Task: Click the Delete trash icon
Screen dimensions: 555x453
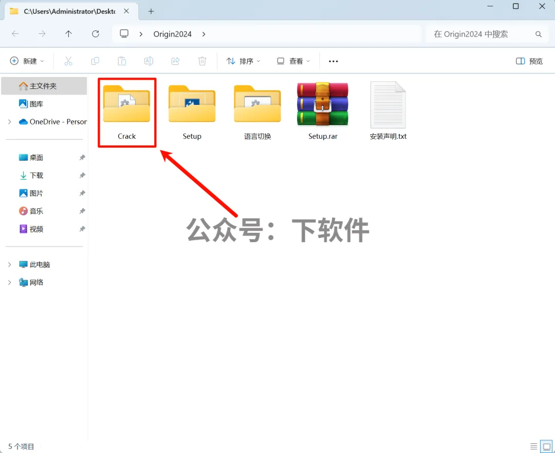Action: click(202, 61)
